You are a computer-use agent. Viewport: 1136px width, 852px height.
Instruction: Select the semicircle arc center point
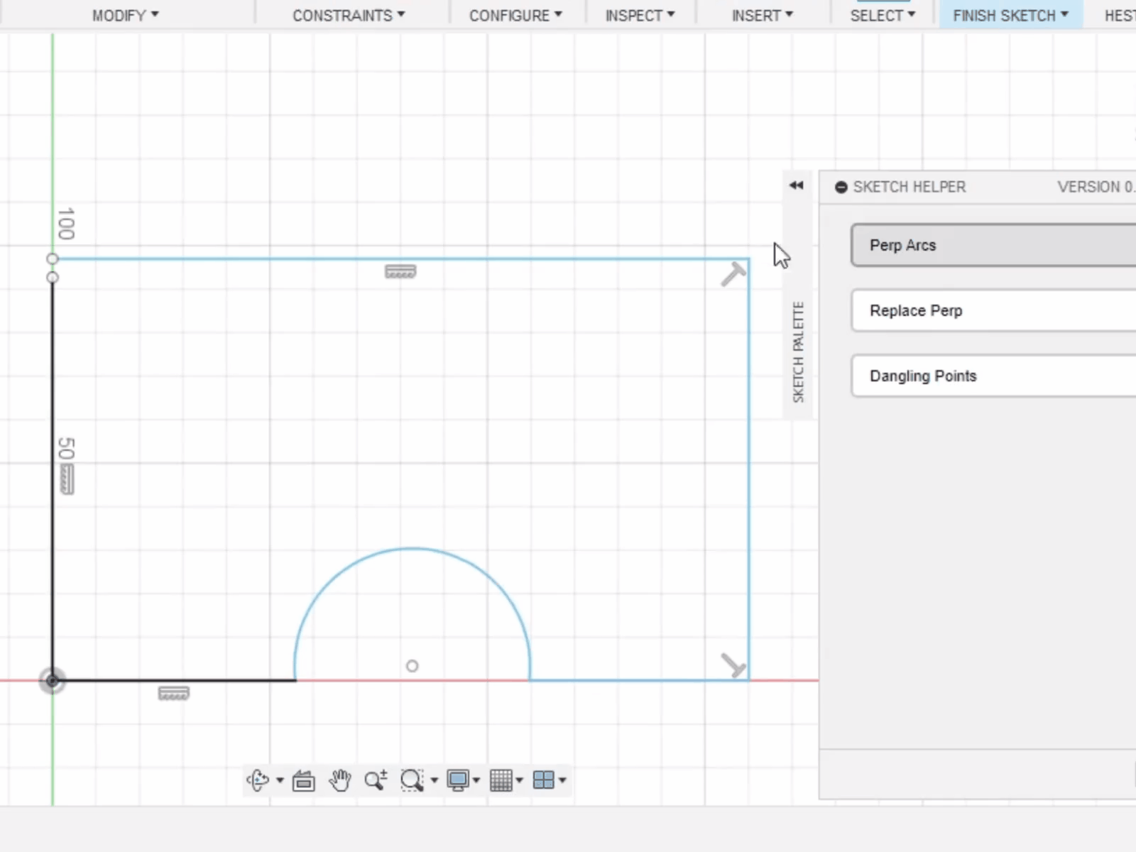click(412, 666)
